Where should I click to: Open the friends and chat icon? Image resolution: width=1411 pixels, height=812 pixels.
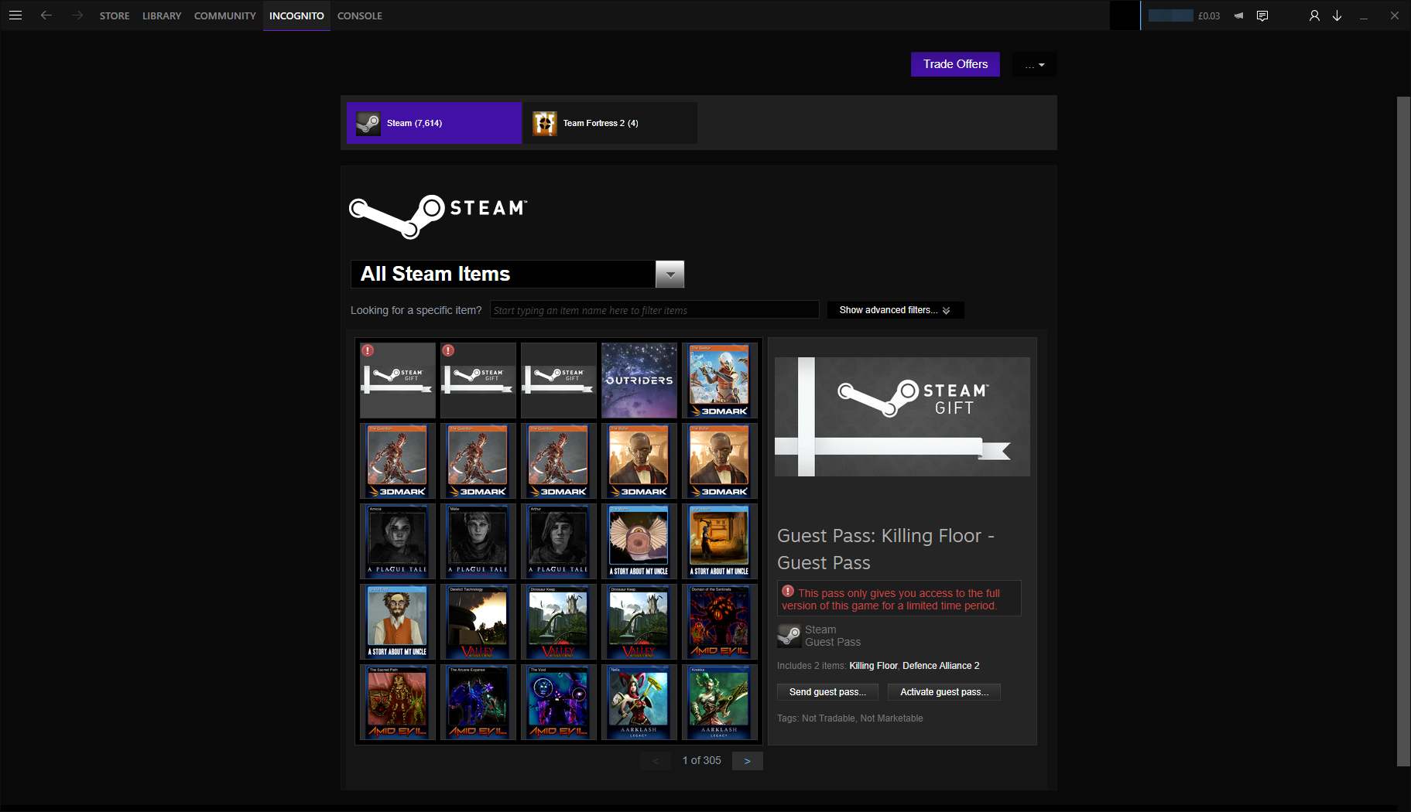click(1263, 15)
